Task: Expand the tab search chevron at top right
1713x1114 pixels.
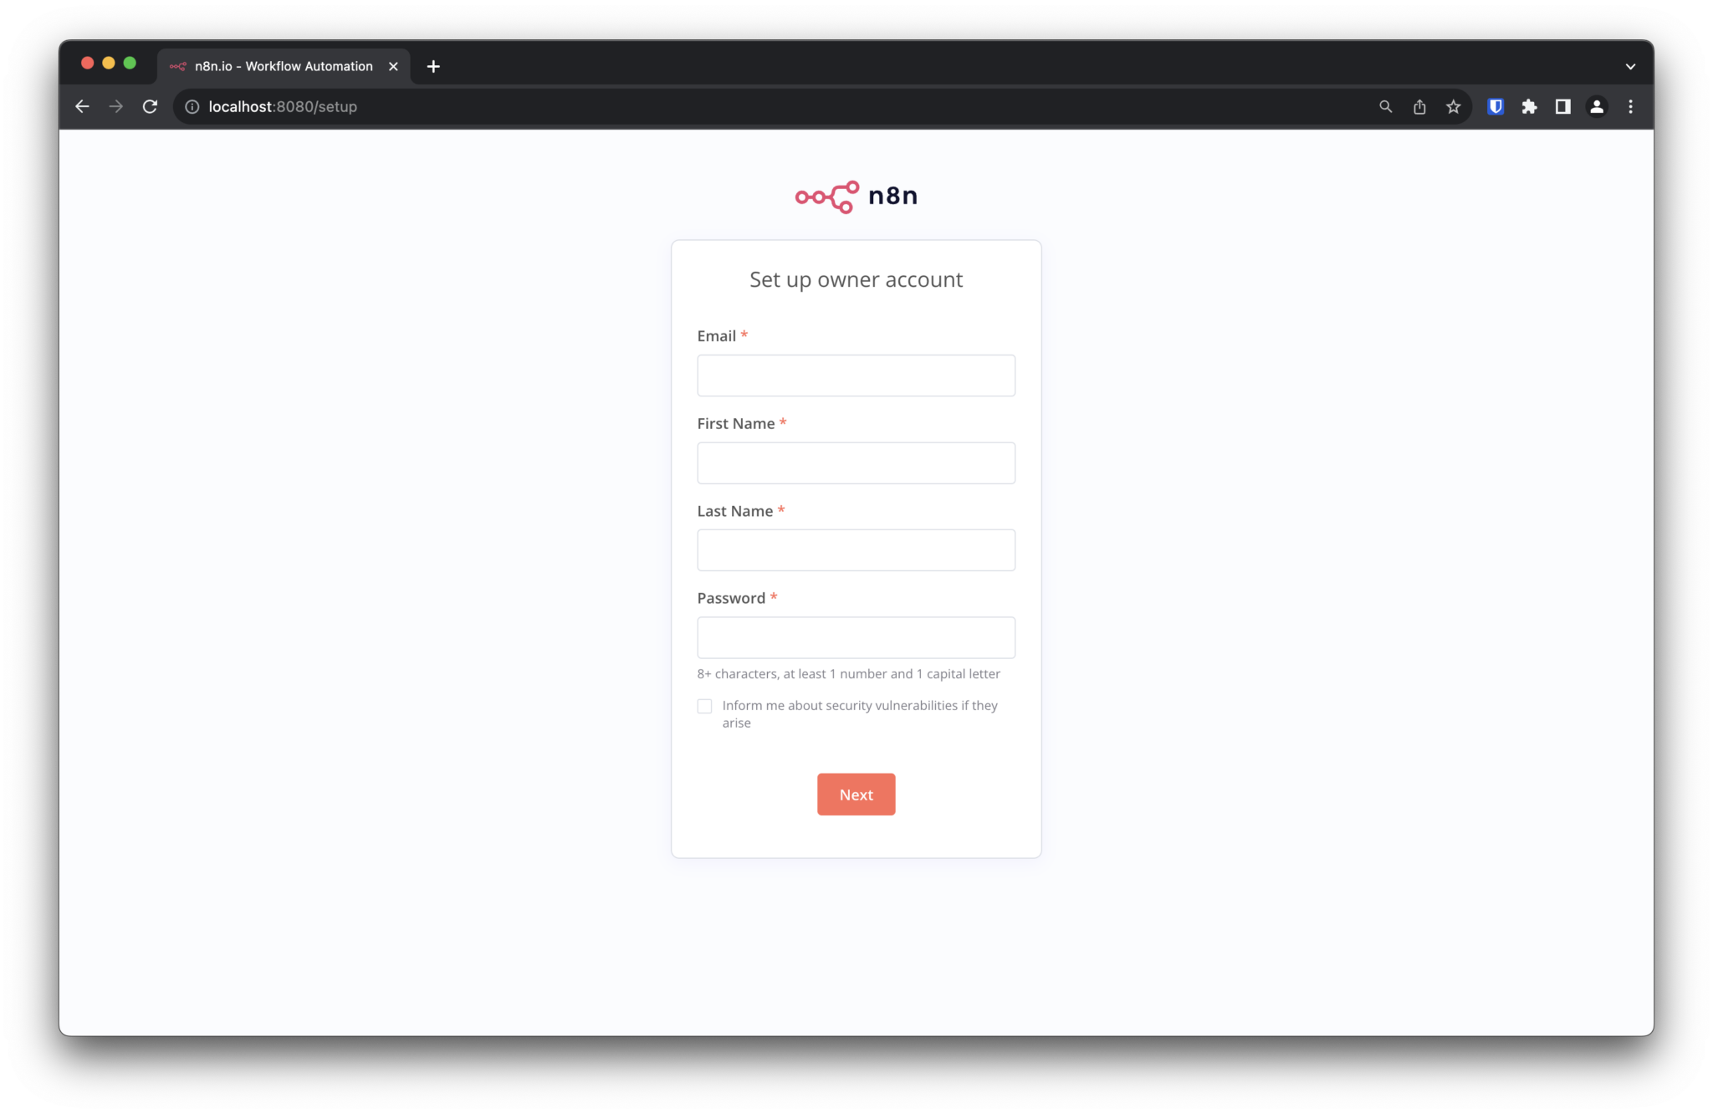Action: click(1630, 66)
